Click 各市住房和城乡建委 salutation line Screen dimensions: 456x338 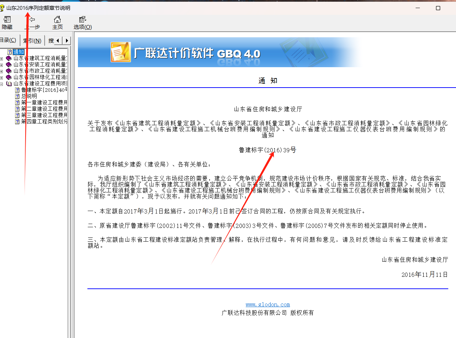150,165
